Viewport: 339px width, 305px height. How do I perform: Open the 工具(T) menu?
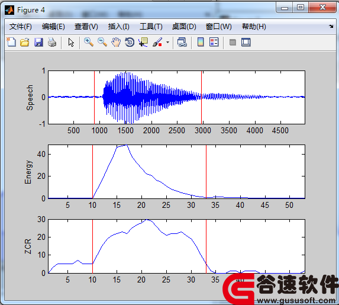pyautogui.click(x=151, y=27)
